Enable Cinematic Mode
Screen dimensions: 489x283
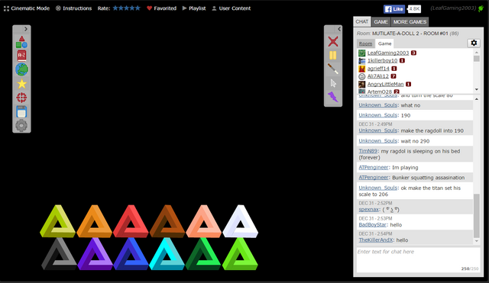[x=27, y=8]
